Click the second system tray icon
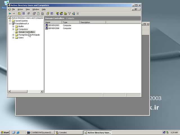The image size is (180, 135). click(168, 132)
